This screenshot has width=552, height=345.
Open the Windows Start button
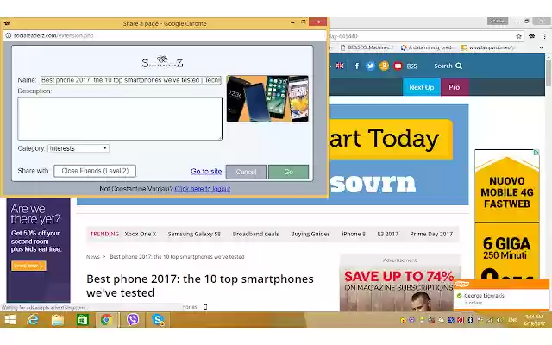click(10, 320)
